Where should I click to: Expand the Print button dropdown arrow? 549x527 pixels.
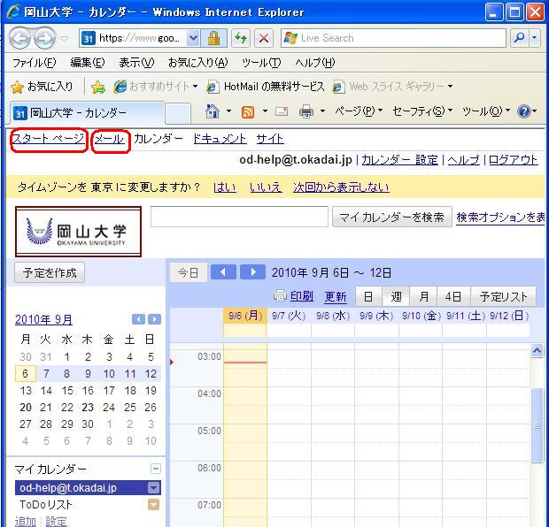point(323,111)
